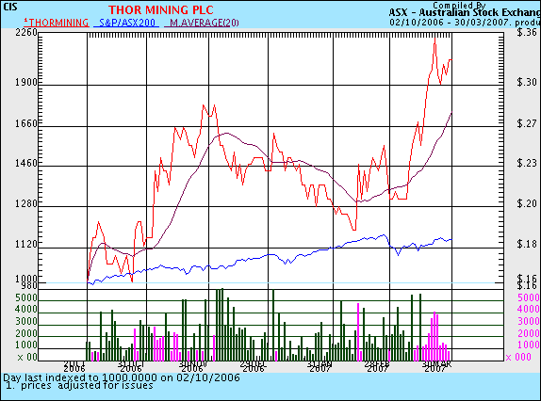This screenshot has height=401, width=541.
Task: Click the $.20 right axis price
Action: (x=527, y=203)
